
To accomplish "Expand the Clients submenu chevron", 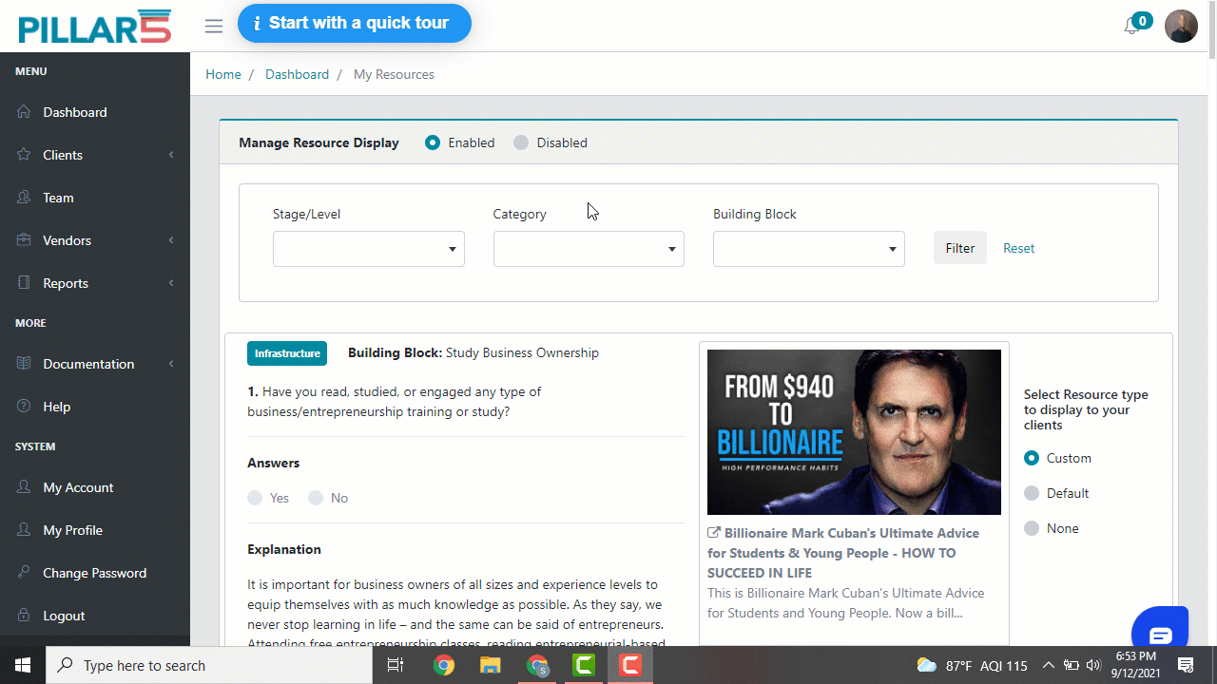I will pyautogui.click(x=171, y=155).
